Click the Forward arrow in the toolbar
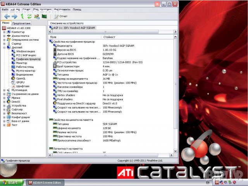 pyautogui.click(x=14, y=16)
